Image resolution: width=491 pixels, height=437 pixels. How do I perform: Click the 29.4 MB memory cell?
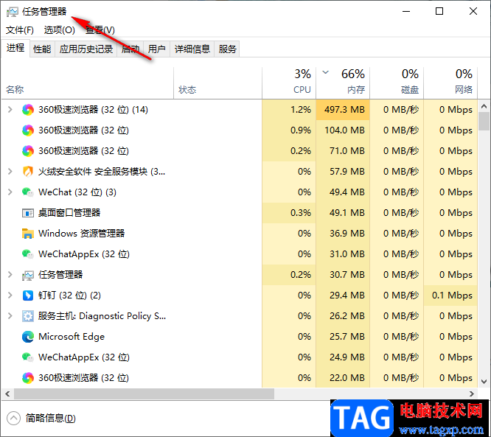click(x=343, y=296)
